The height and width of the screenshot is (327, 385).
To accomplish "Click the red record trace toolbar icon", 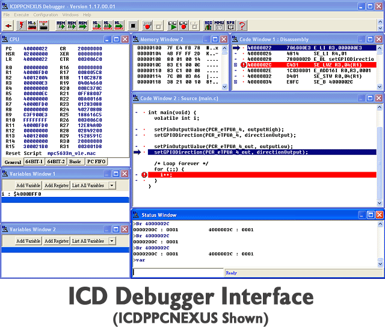I will [183, 25].
